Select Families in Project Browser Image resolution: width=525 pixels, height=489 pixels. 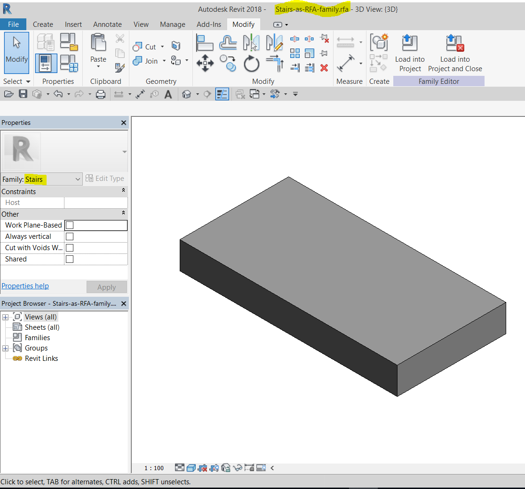[x=37, y=338]
